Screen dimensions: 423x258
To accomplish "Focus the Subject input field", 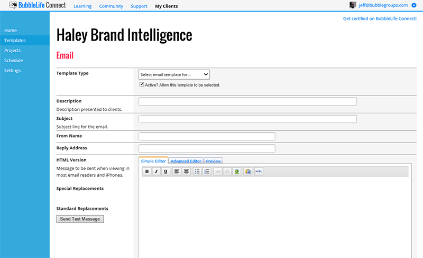I will pyautogui.click(x=247, y=119).
